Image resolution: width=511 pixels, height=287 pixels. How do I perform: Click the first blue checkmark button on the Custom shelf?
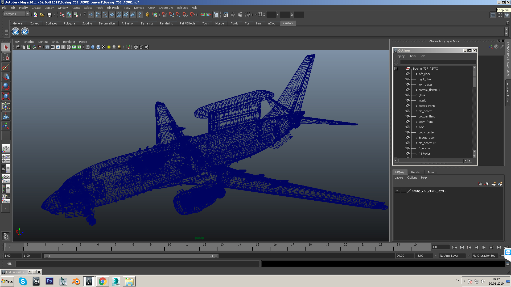[x=15, y=32]
